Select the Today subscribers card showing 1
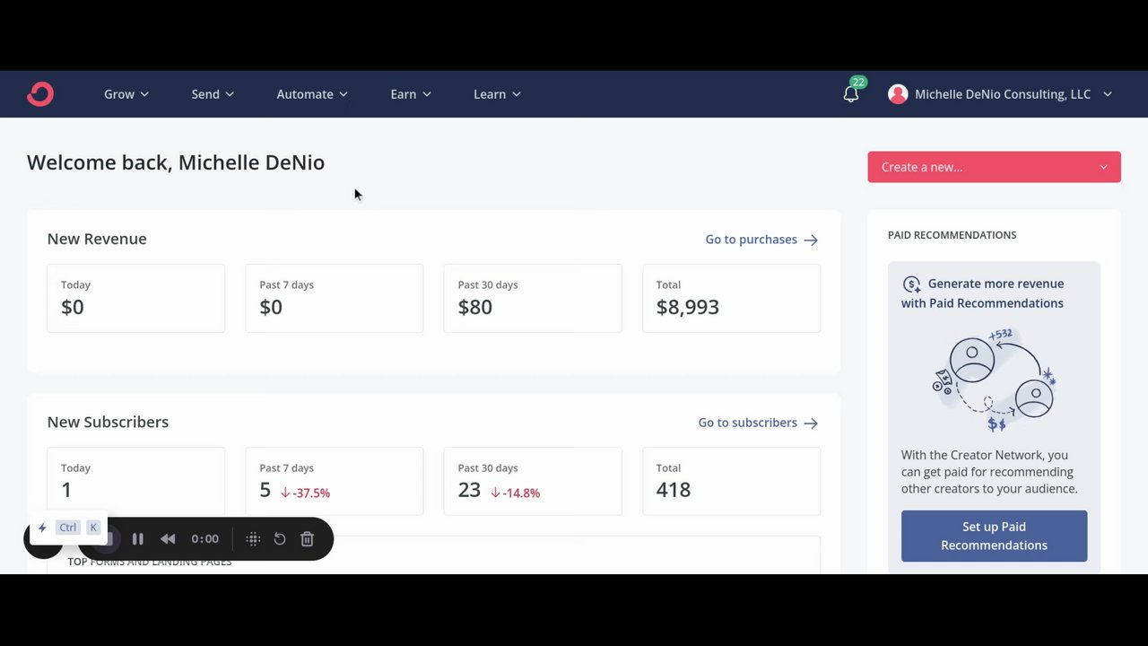Viewport: 1148px width, 646px height. 135,481
